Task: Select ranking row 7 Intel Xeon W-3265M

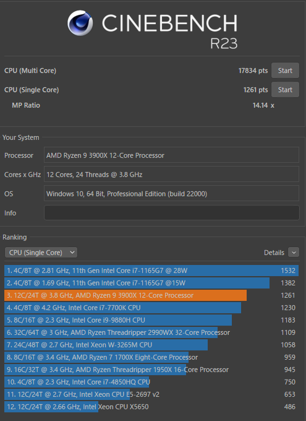Action: click(x=151, y=345)
